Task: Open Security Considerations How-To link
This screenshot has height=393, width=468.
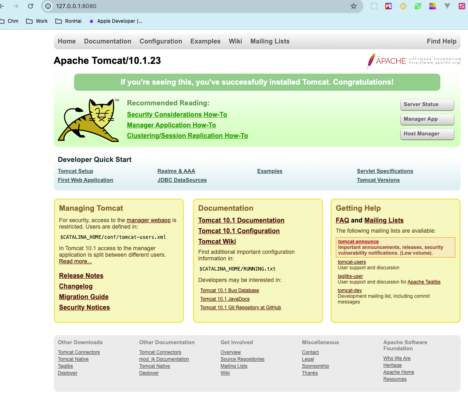Action: tap(177, 115)
